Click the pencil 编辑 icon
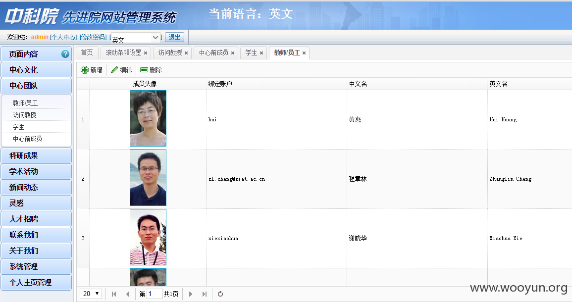 coord(114,70)
